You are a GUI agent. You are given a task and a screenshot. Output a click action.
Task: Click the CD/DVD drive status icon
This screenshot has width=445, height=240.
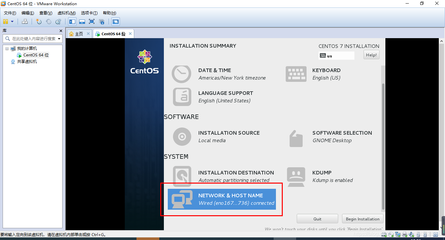[x=391, y=234]
